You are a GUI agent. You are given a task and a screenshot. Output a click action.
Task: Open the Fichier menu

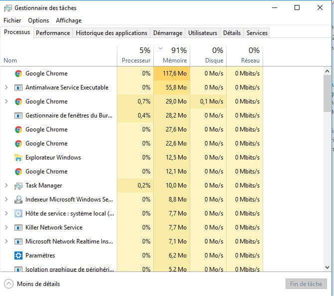12,20
